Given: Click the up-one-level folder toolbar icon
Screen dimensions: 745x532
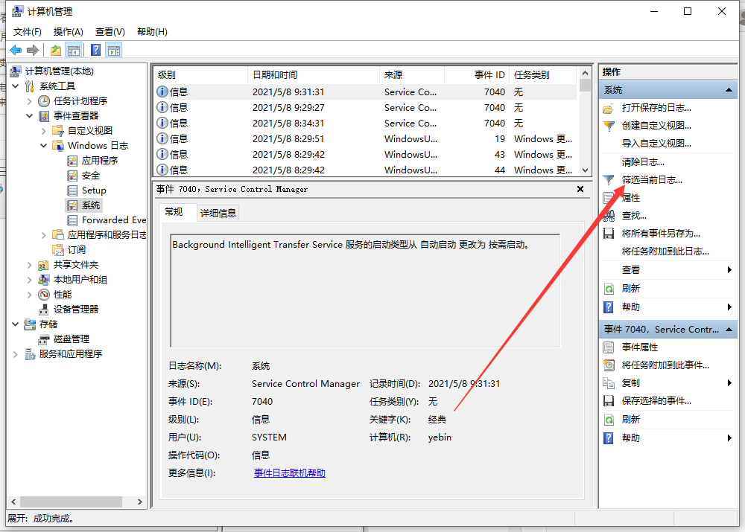Looking at the screenshot, I should pos(56,50).
